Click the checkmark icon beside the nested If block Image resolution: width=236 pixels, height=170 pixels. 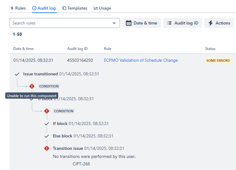(x=47, y=124)
